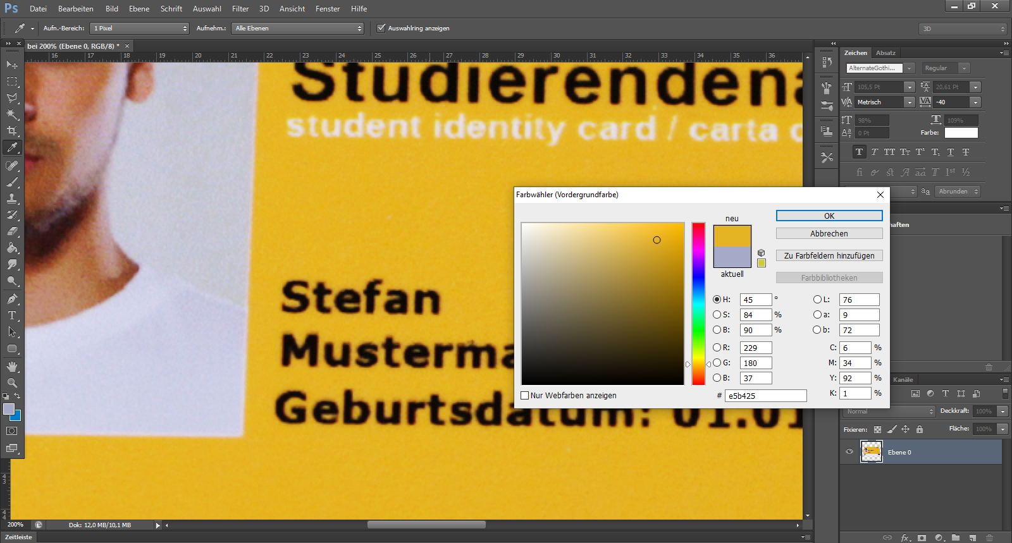Swap foreground and background colors
This screenshot has height=543, width=1012.
coord(17,396)
